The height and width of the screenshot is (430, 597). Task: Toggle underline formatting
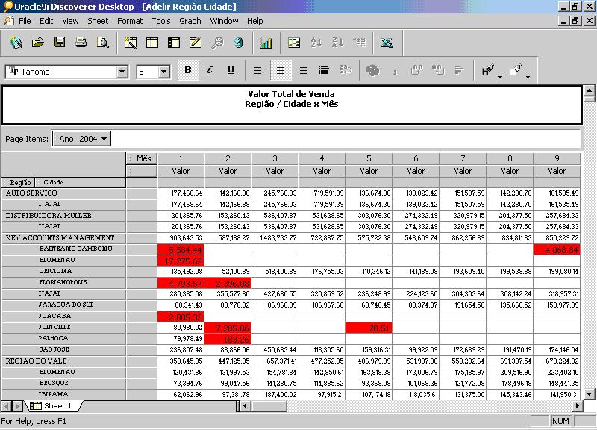(x=231, y=70)
